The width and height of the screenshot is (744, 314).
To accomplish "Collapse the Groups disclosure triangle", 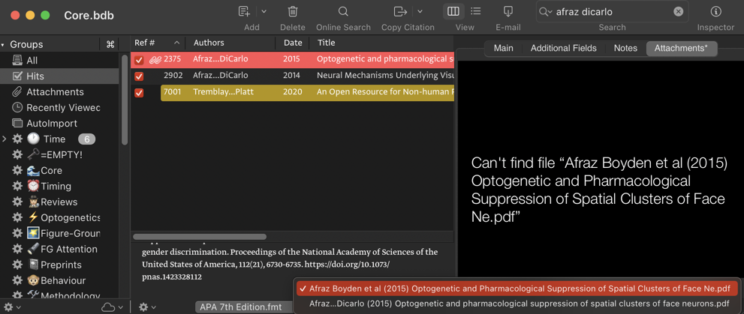I will (3, 44).
